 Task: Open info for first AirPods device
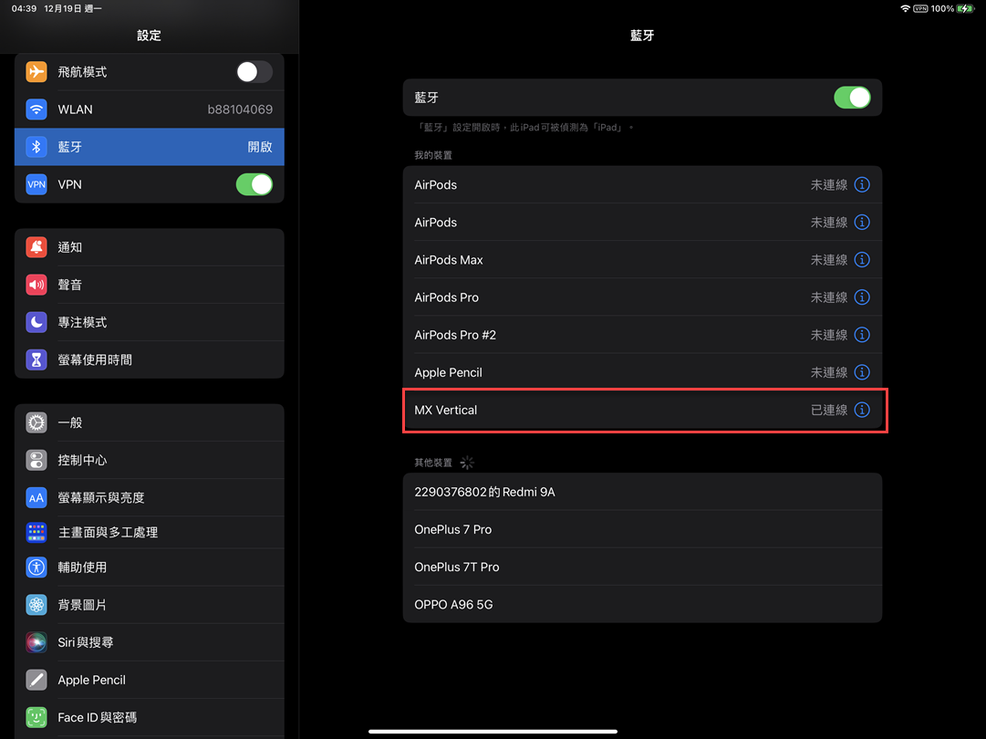(x=862, y=185)
